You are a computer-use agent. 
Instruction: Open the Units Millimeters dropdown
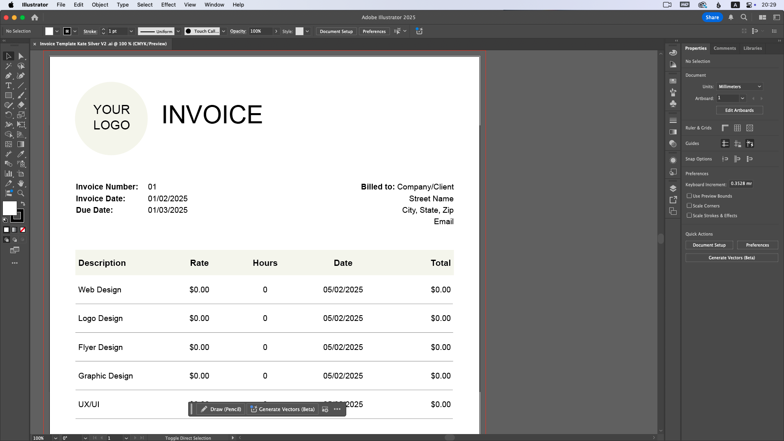tap(739, 87)
